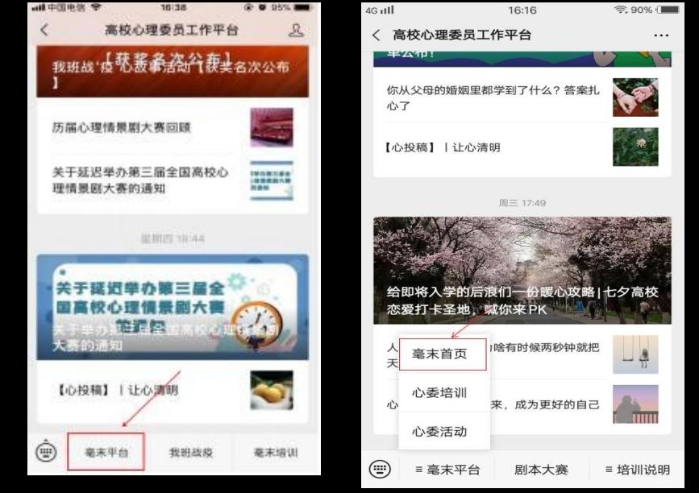Tap the back arrow in left phone header
This screenshot has height=493, width=699.
[44, 31]
